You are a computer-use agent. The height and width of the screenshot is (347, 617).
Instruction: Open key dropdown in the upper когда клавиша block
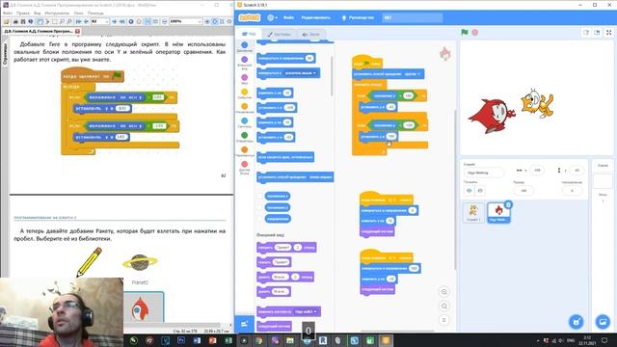[x=392, y=200]
